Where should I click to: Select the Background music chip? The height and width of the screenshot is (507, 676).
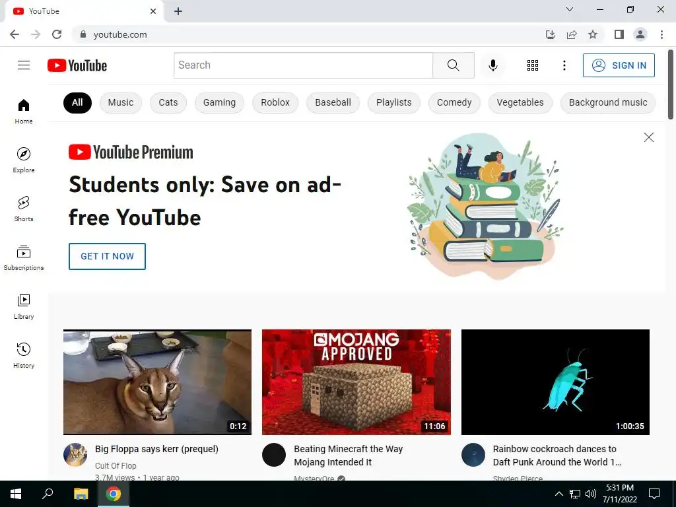[x=608, y=102]
